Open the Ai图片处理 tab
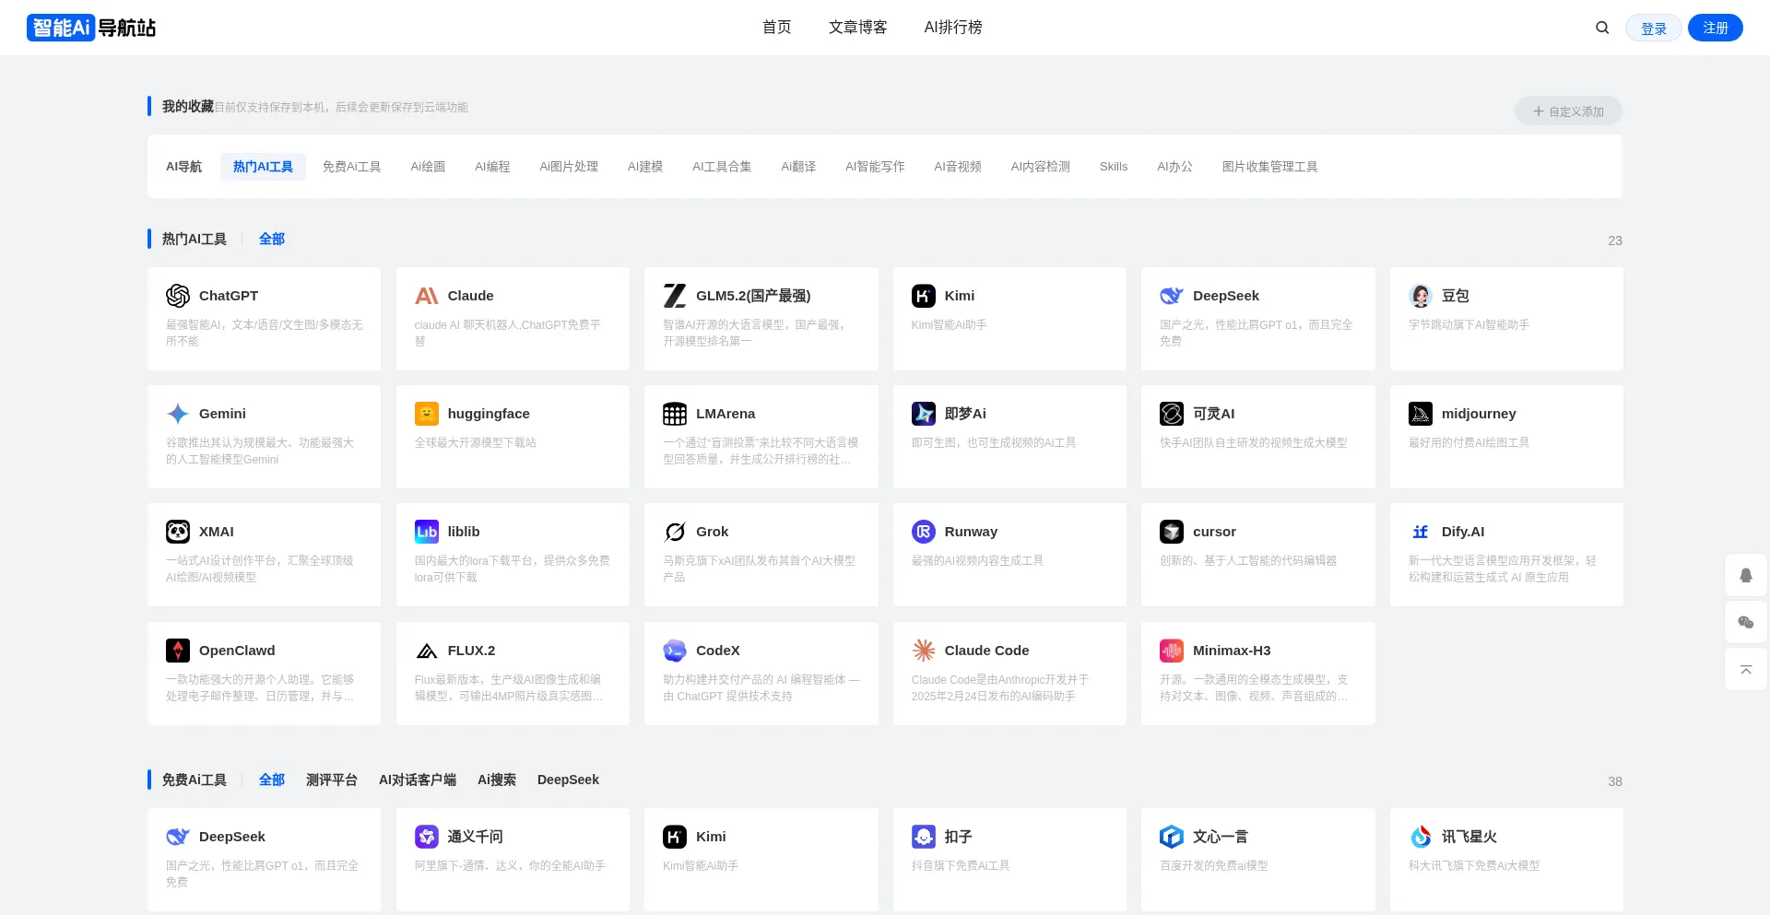Viewport: 1770px width, 915px height. tap(569, 167)
